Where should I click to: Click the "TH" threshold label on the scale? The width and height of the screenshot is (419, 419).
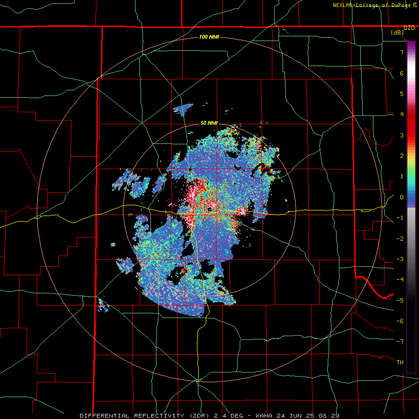click(x=400, y=363)
